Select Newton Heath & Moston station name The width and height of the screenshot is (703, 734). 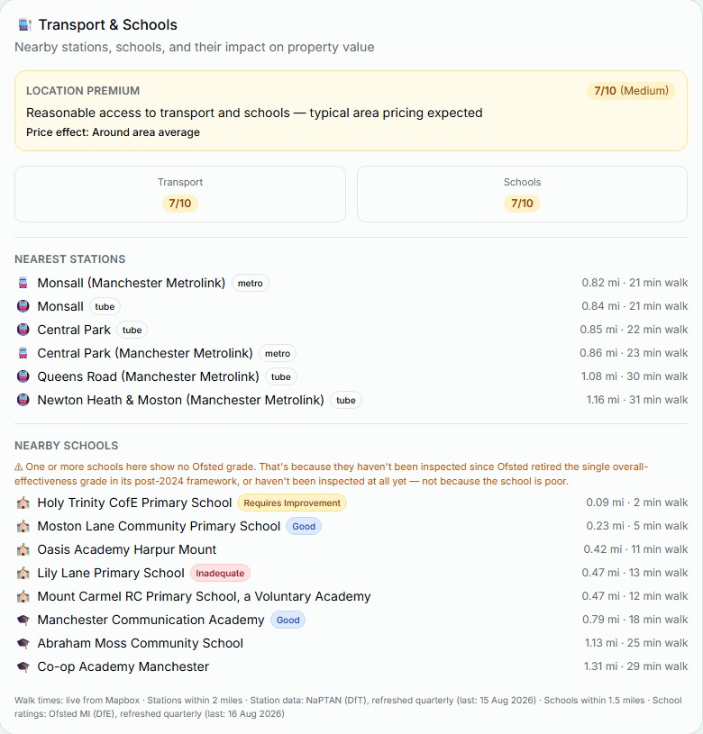coord(180,400)
